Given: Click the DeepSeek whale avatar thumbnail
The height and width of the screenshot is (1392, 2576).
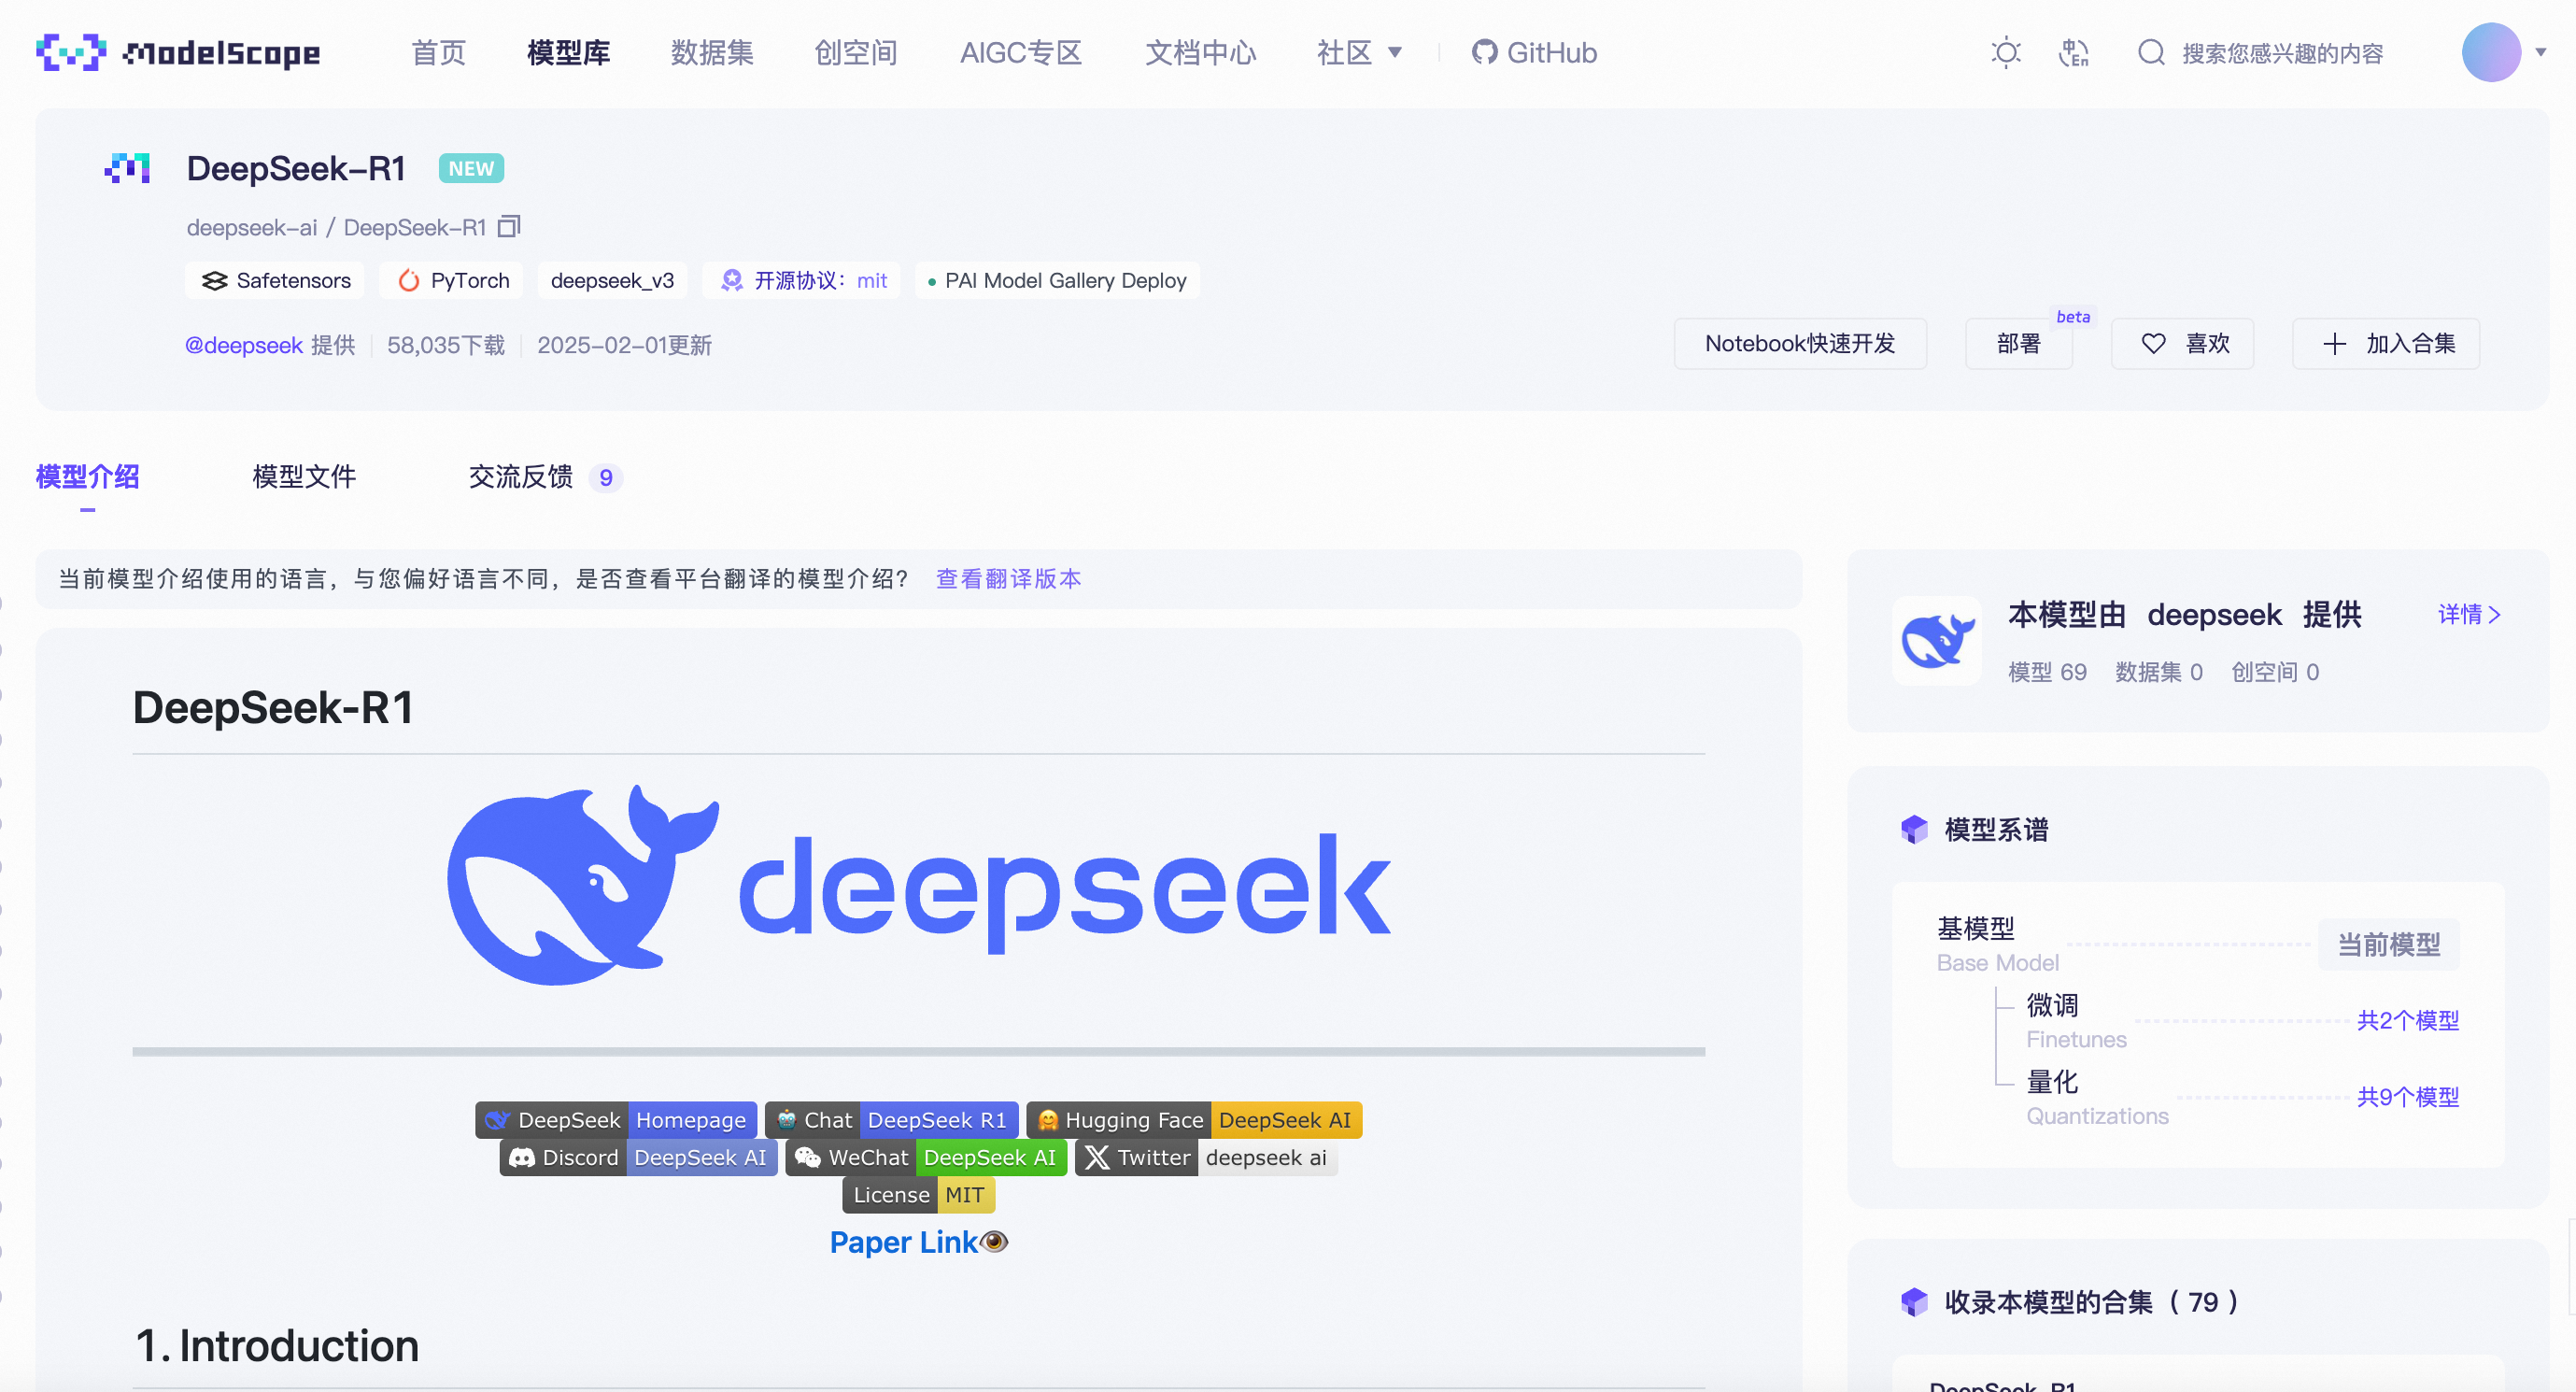Looking at the screenshot, I should pyautogui.click(x=1936, y=641).
